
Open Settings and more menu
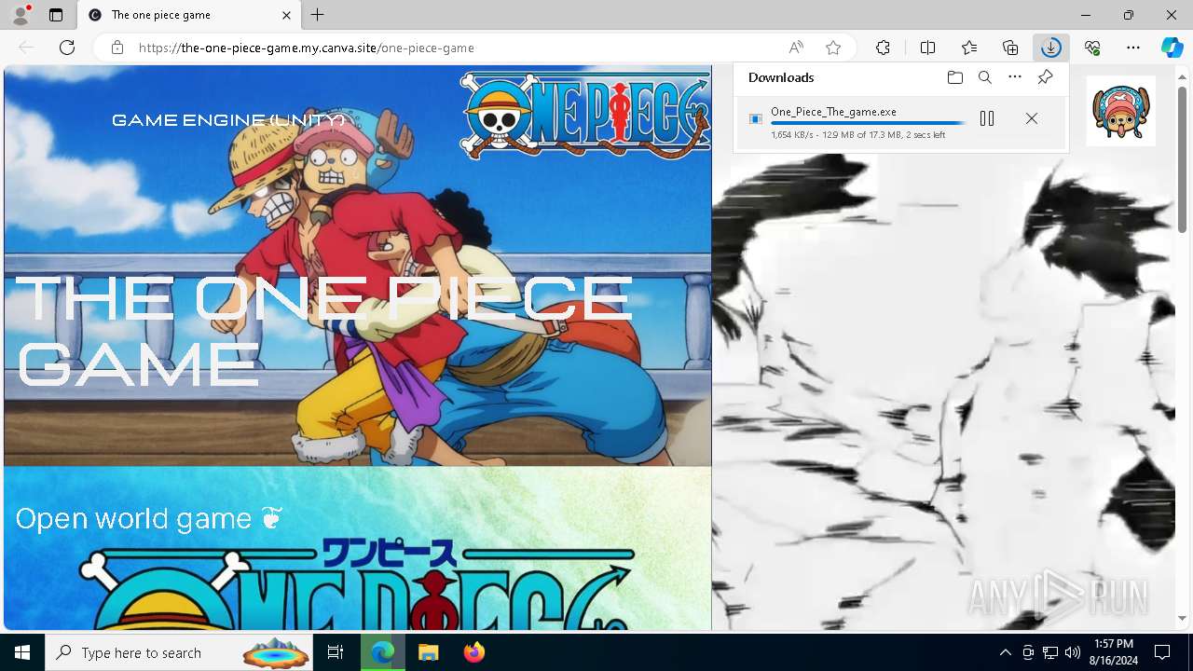click(x=1133, y=48)
